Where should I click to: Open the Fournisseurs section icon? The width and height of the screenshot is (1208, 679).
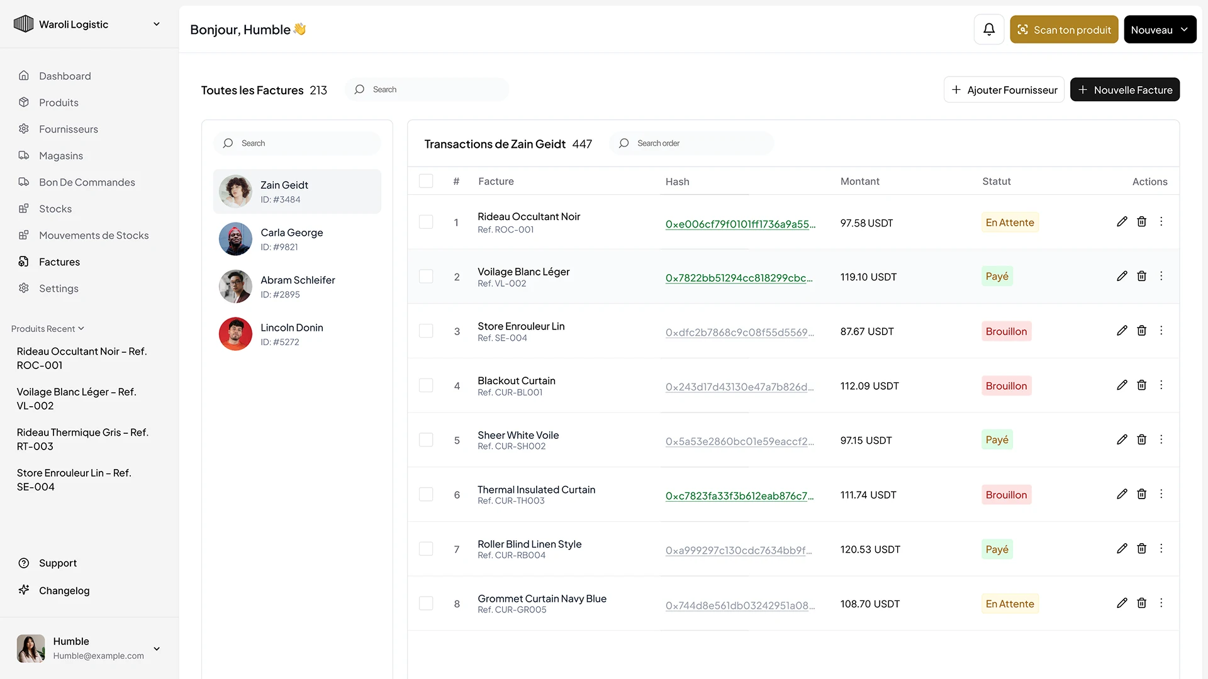[24, 128]
